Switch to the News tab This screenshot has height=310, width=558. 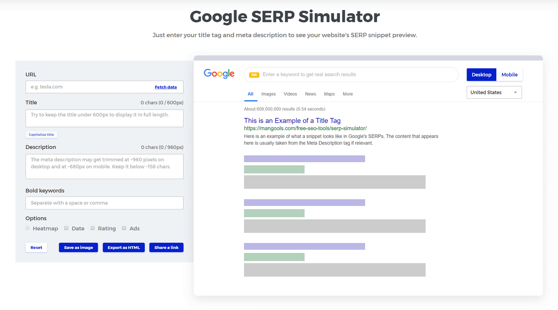[x=310, y=94]
